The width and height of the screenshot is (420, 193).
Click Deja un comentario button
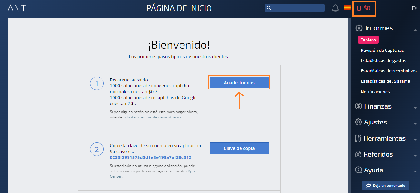[386, 186]
